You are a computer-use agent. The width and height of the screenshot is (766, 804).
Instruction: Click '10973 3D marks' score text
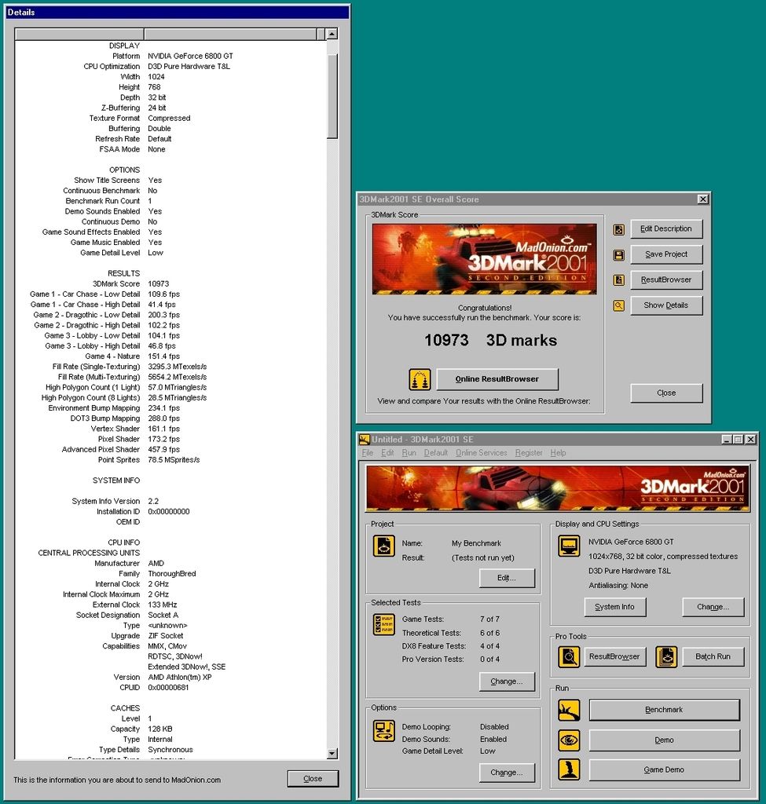click(490, 341)
